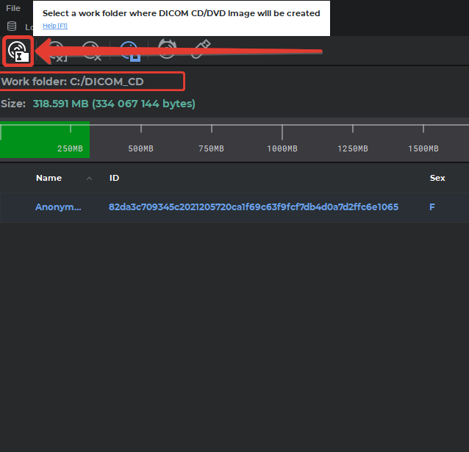This screenshot has width=469, height=452.
Task: Click the disc icon with bracketed x
Action: (x=57, y=51)
